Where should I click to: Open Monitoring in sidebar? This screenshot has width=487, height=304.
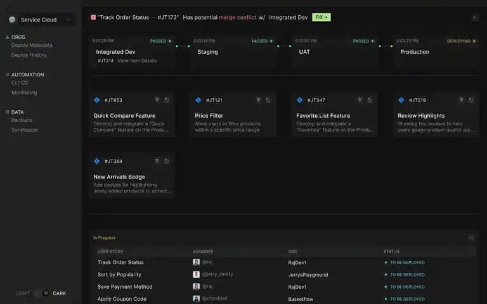(x=24, y=92)
